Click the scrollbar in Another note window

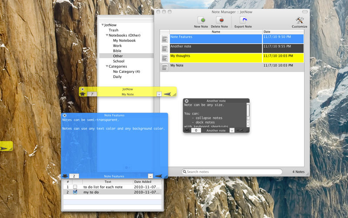coord(248,111)
